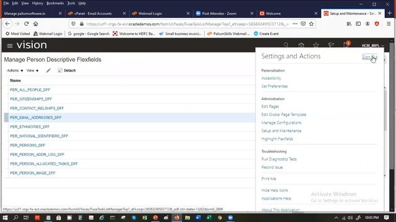Click the search magnifier icon in header
Viewport: 396px width, 222px height.
point(286,45)
